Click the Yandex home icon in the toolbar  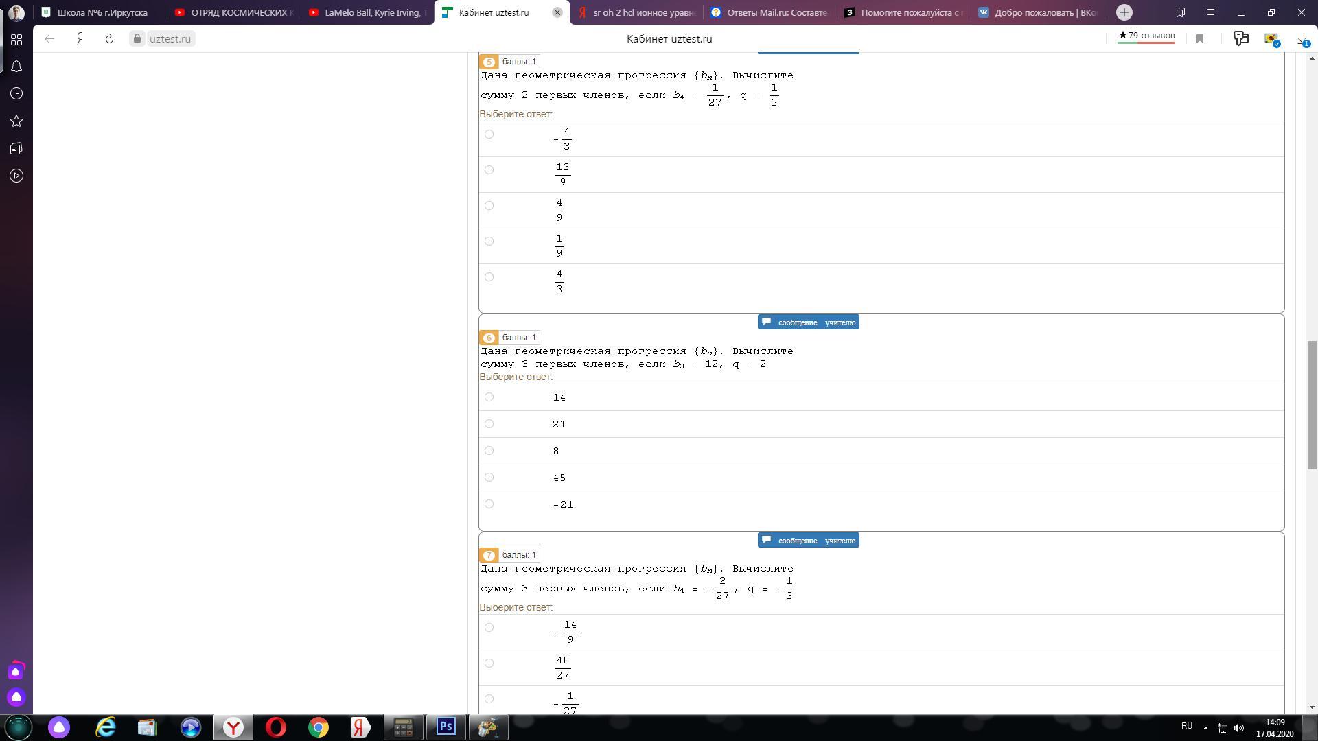click(x=80, y=39)
